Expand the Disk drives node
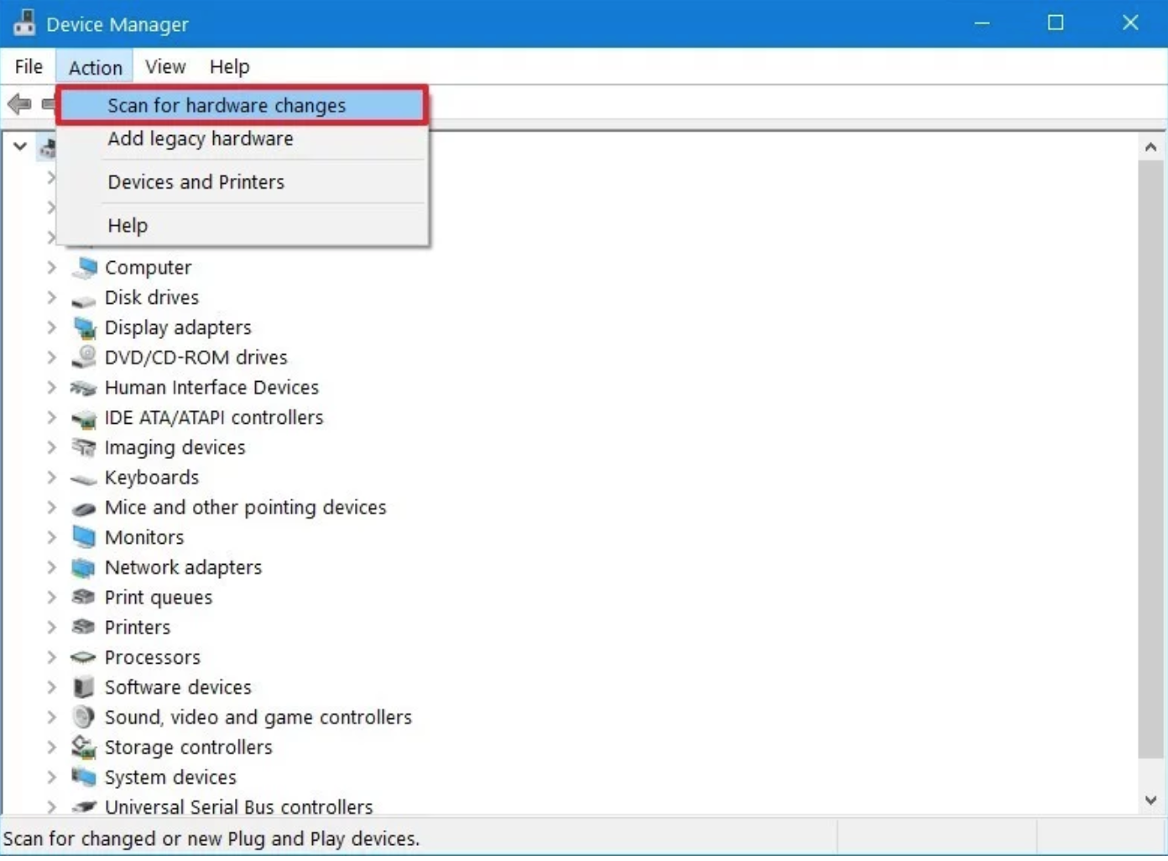This screenshot has height=861, width=1168. click(x=52, y=298)
